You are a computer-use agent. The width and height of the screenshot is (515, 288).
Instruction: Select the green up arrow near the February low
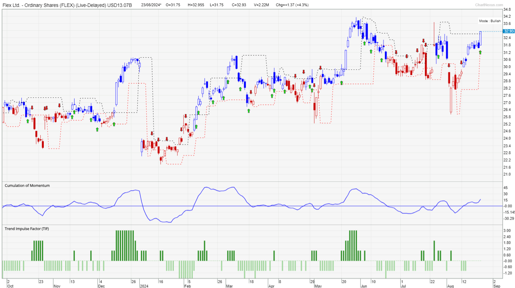pyautogui.click(x=196, y=127)
